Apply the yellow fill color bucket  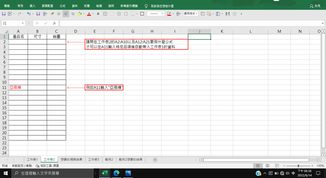point(80,14)
